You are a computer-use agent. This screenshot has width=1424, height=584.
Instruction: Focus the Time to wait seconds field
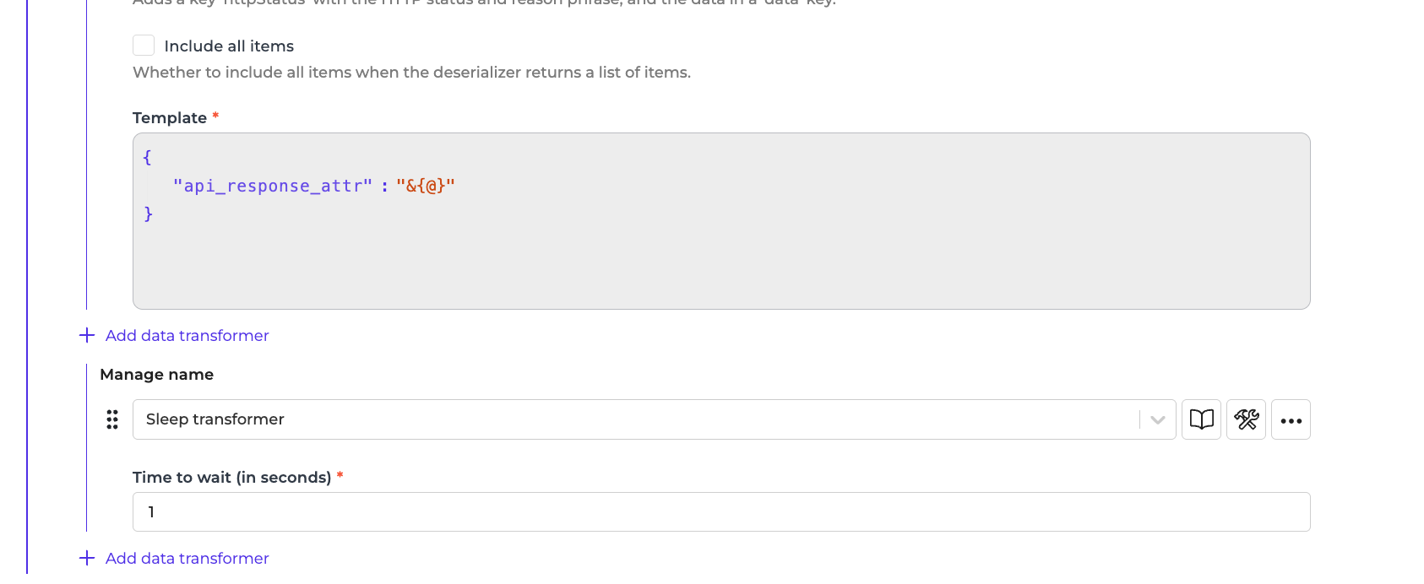pyautogui.click(x=720, y=512)
